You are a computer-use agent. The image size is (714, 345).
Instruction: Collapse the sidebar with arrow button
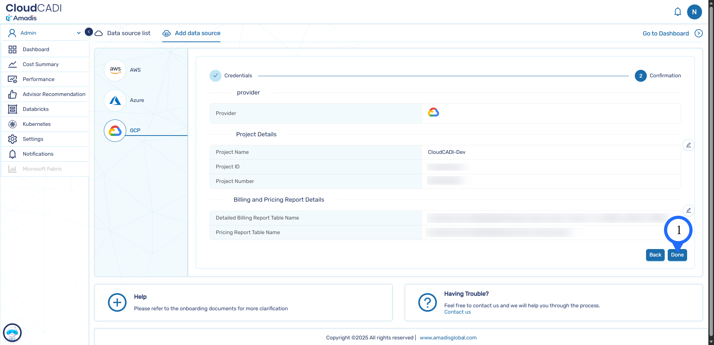pyautogui.click(x=89, y=32)
